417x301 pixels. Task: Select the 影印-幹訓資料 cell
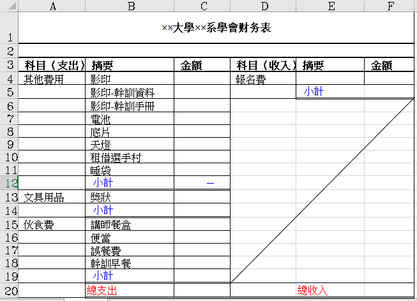tap(129, 92)
